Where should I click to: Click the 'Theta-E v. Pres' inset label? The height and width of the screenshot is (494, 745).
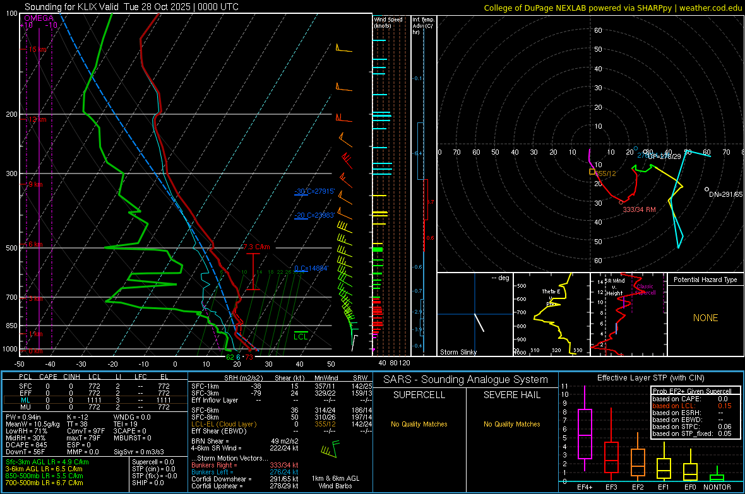(551, 297)
